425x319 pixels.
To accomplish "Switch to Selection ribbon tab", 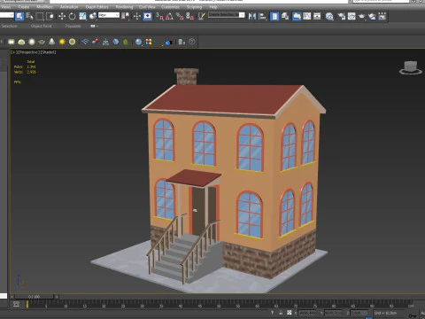I will pos(9,26).
